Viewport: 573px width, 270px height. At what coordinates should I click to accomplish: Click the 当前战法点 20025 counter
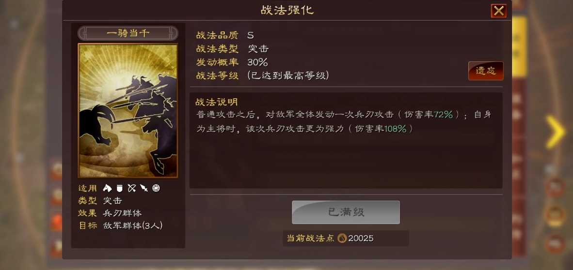(x=346, y=239)
